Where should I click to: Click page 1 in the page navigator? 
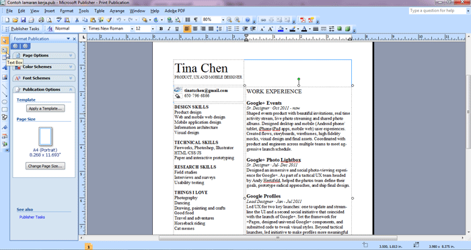click(88, 247)
